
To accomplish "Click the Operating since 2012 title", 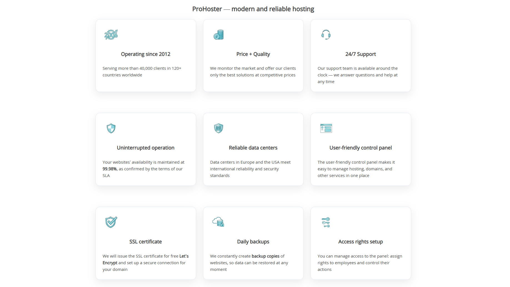I will coord(146,54).
